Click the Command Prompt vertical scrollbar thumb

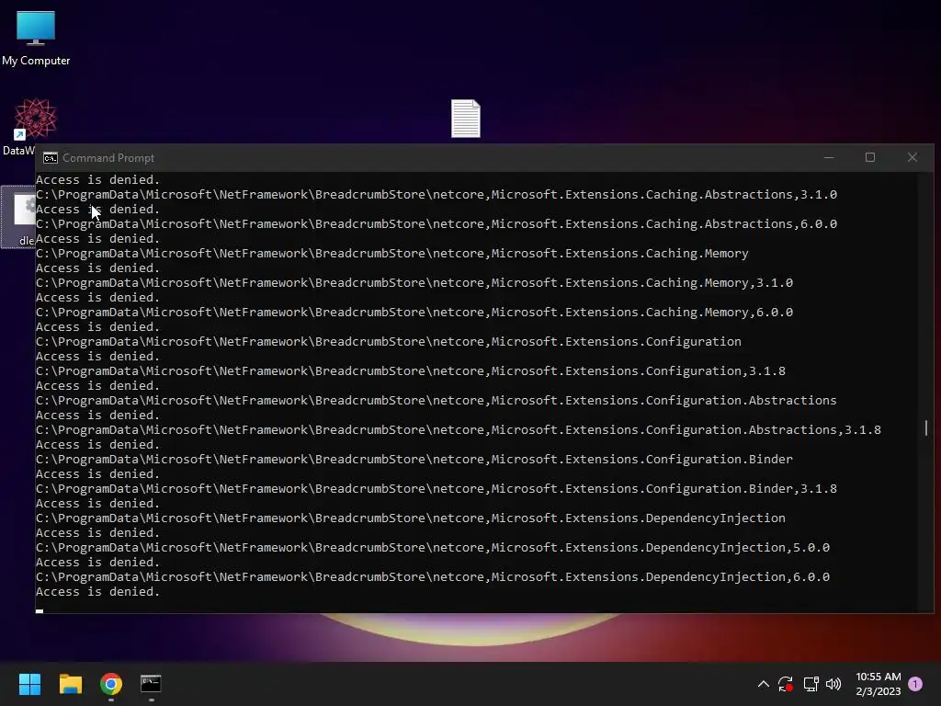(926, 427)
